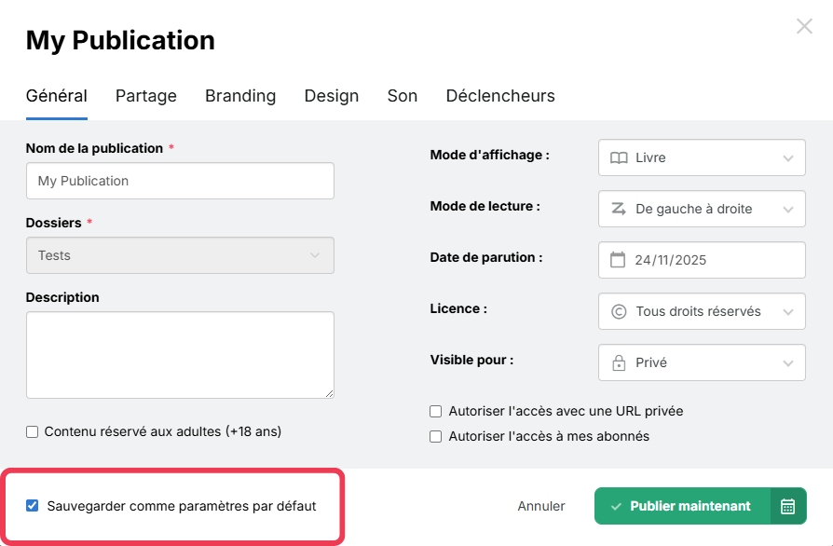
Task: Open the Mode d'affichage dropdown chevron
Action: [x=788, y=158]
